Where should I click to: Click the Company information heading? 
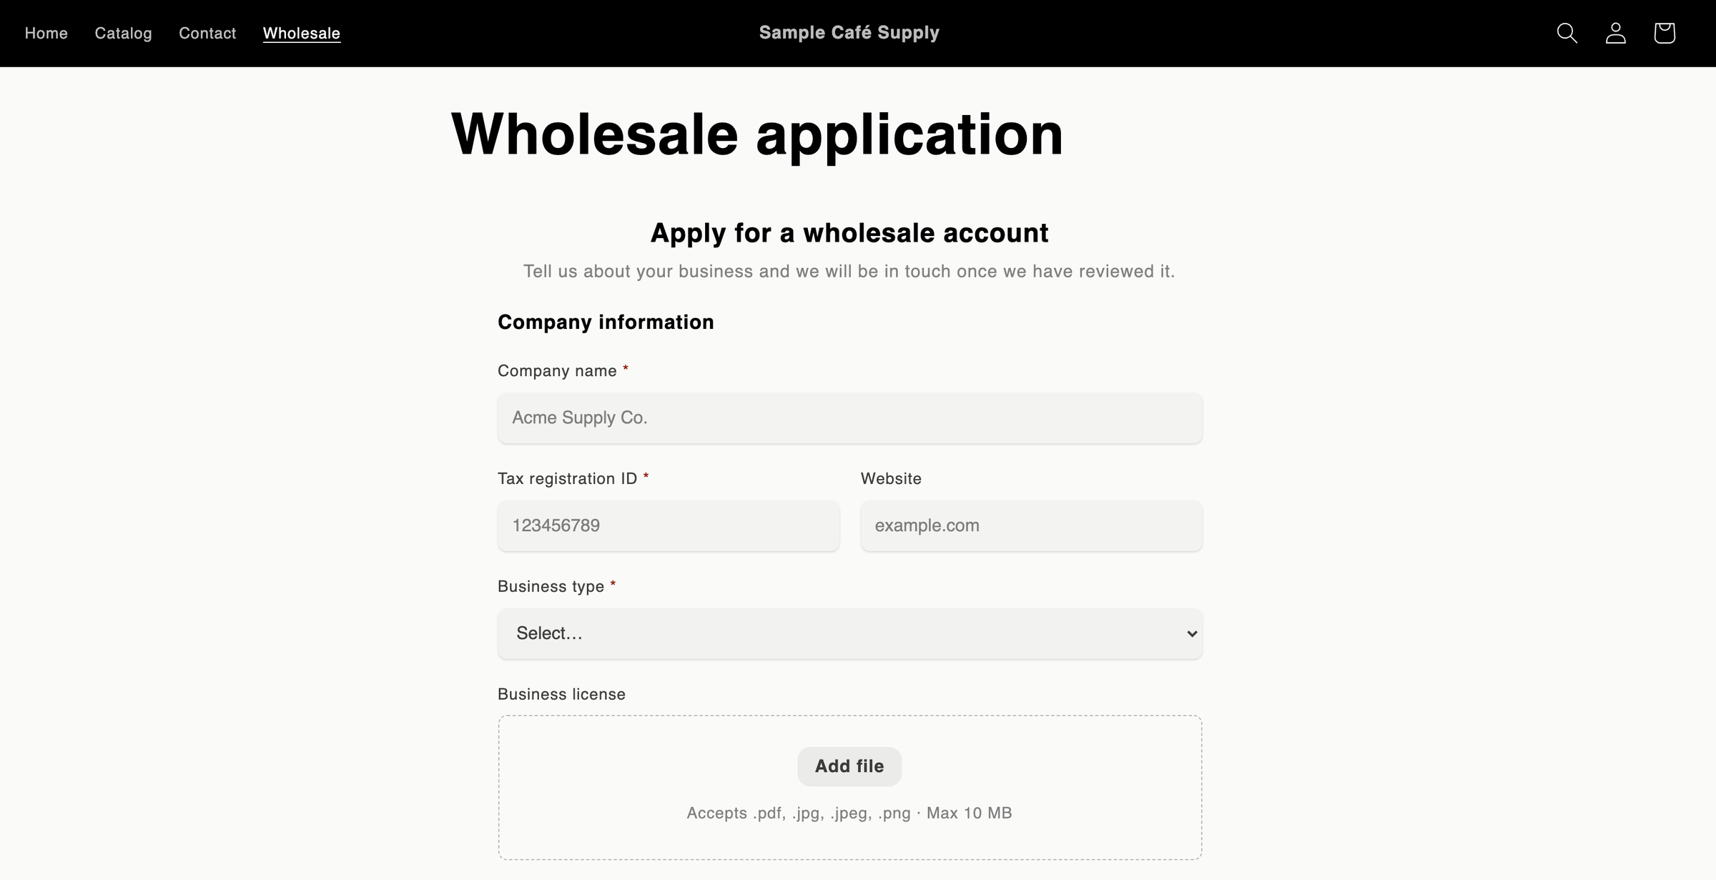606,322
